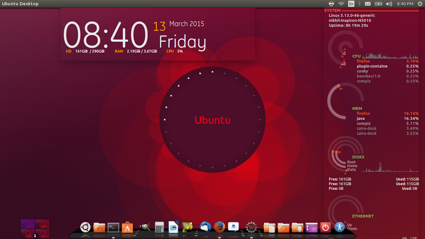Launch GIMP from the dock
This screenshot has height=239, width=425.
(x=145, y=227)
